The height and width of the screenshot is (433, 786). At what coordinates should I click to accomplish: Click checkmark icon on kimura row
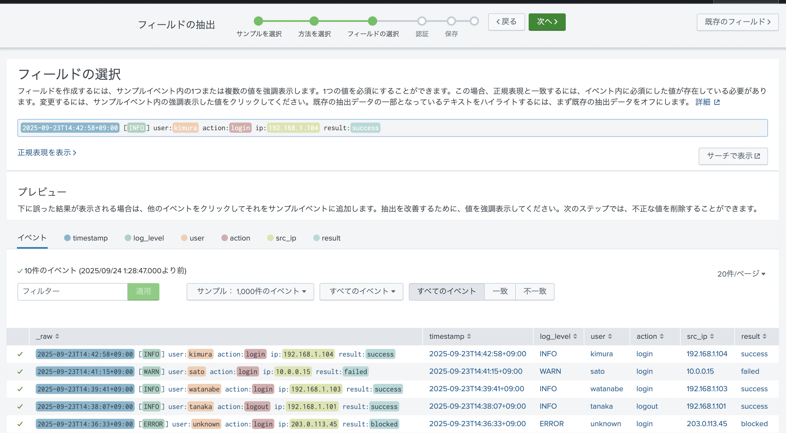20,354
